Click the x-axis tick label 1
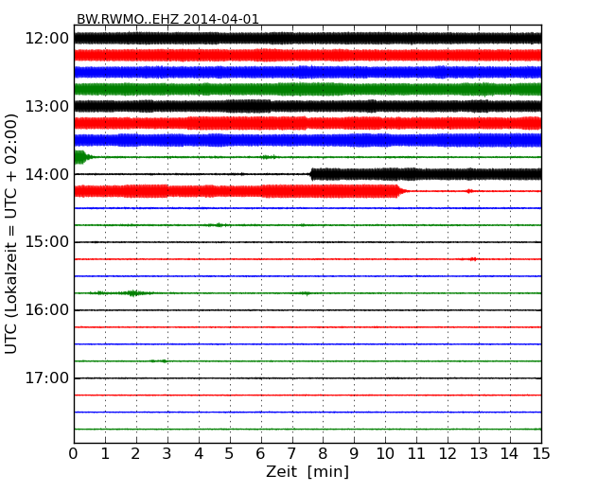The width and height of the screenshot is (615, 492). click(x=105, y=454)
